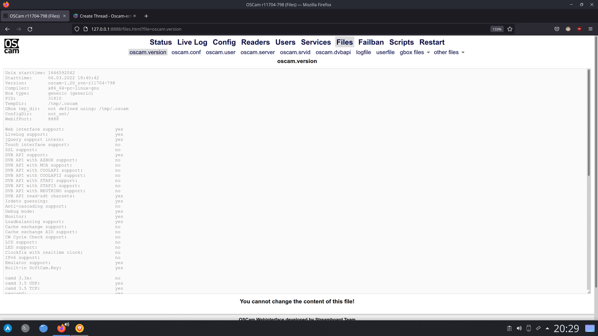This screenshot has height=336, width=598.
Task: Go to the Status page in OSCam
Action: (x=160, y=42)
